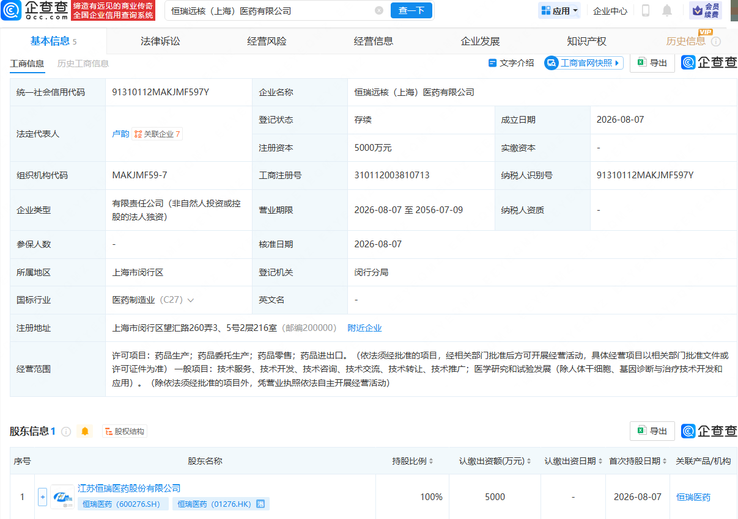Open related product 恒瑞医药 link
Viewport: 738px width, 519px height.
coord(693,497)
